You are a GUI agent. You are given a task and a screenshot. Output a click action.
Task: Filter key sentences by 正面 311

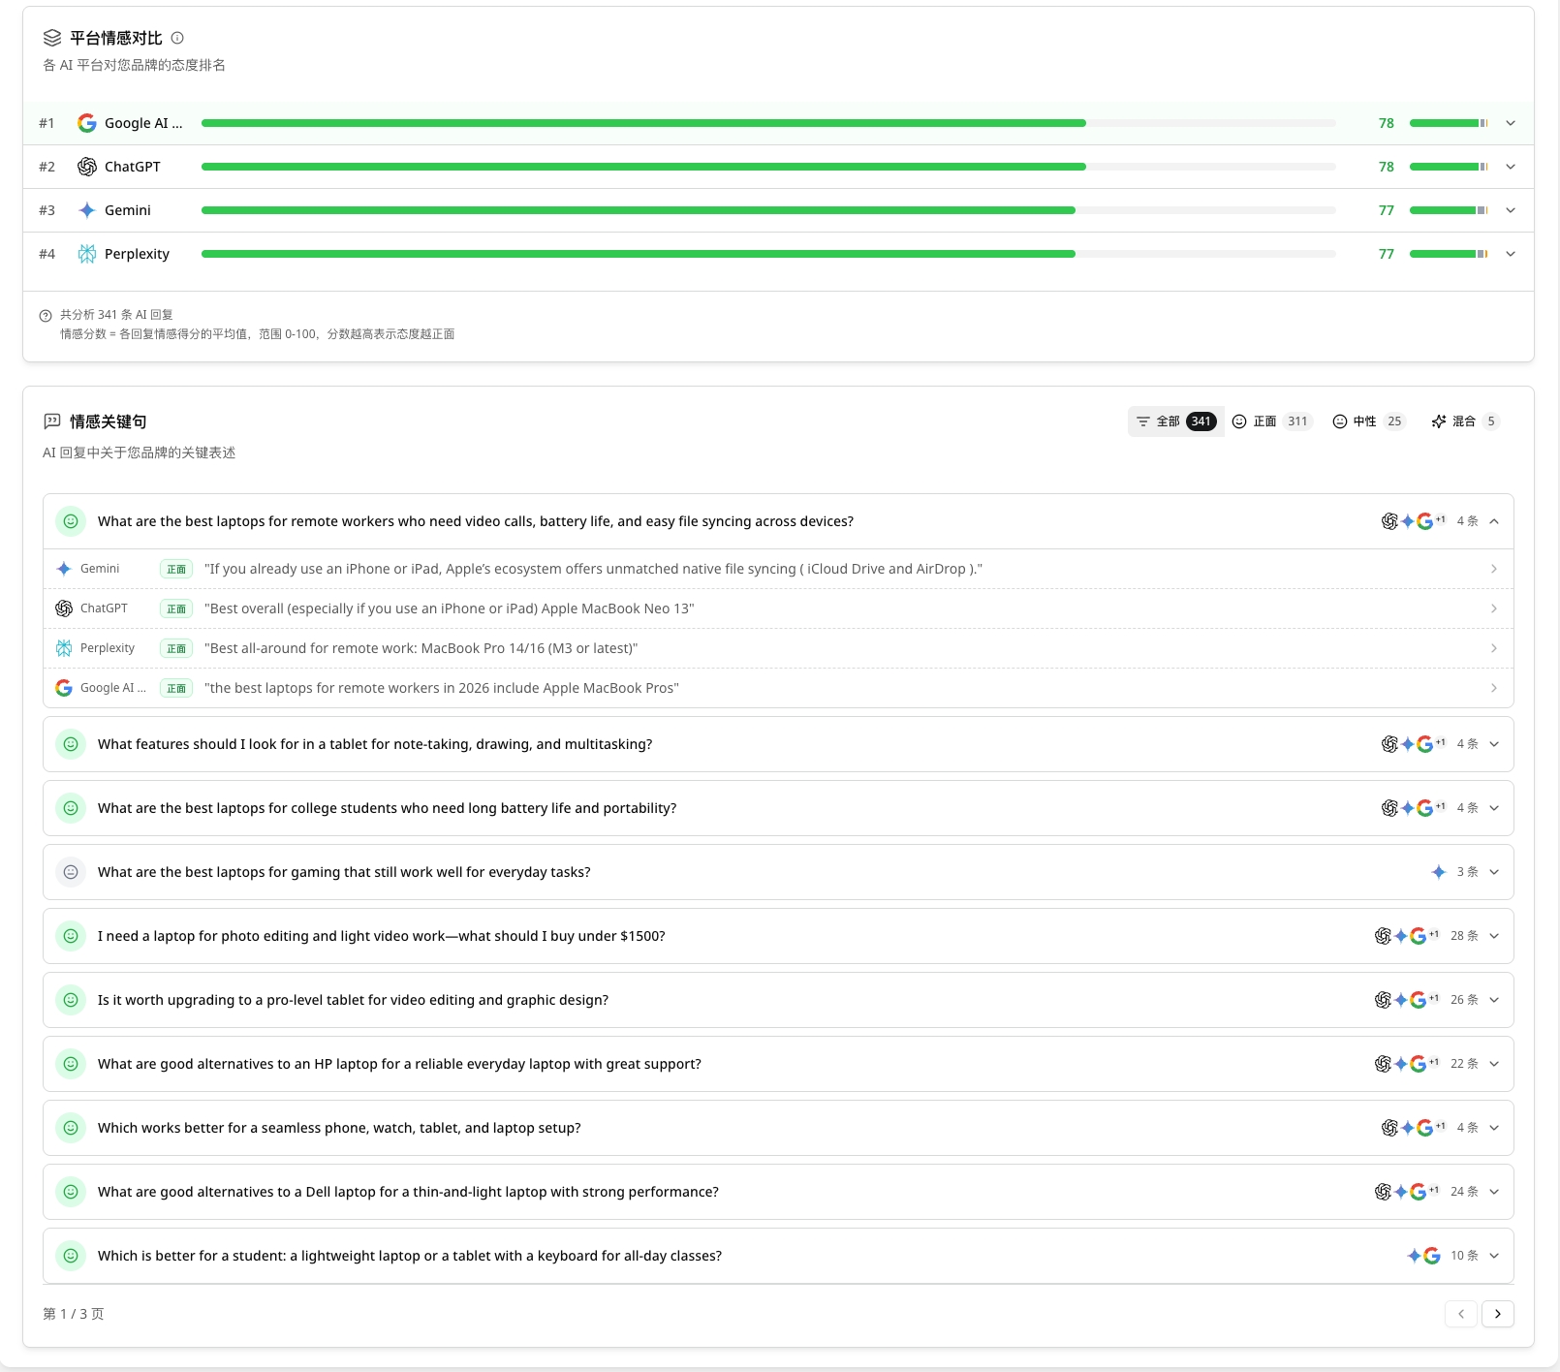1271,421
